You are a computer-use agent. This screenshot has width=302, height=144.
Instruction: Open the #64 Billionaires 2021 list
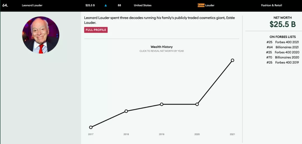tap(283, 47)
